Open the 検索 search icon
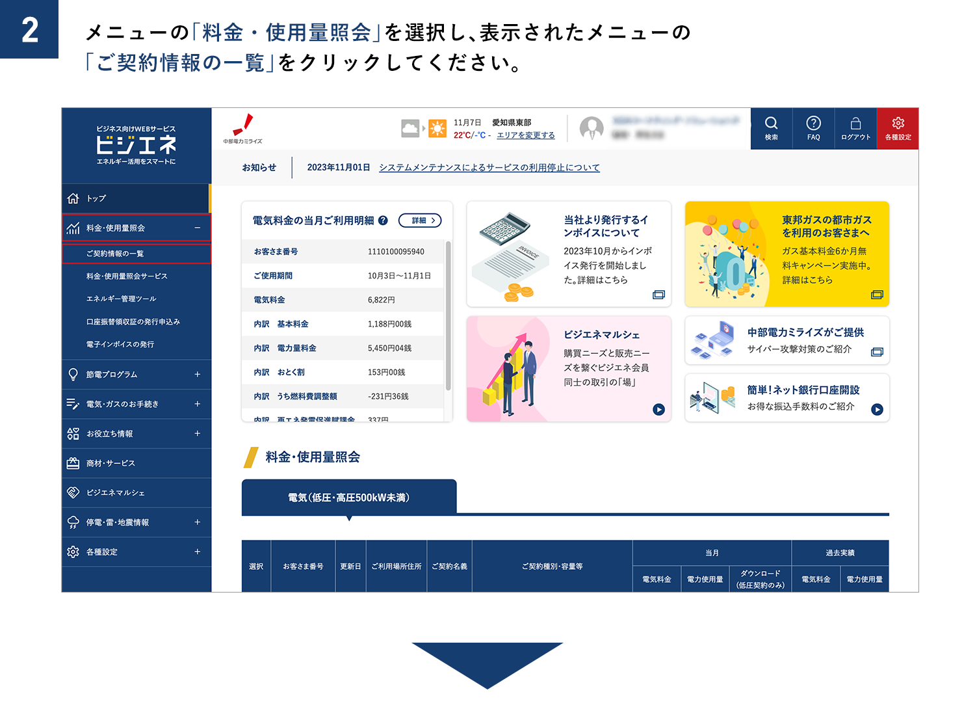The width and height of the screenshot is (975, 709). (x=772, y=128)
